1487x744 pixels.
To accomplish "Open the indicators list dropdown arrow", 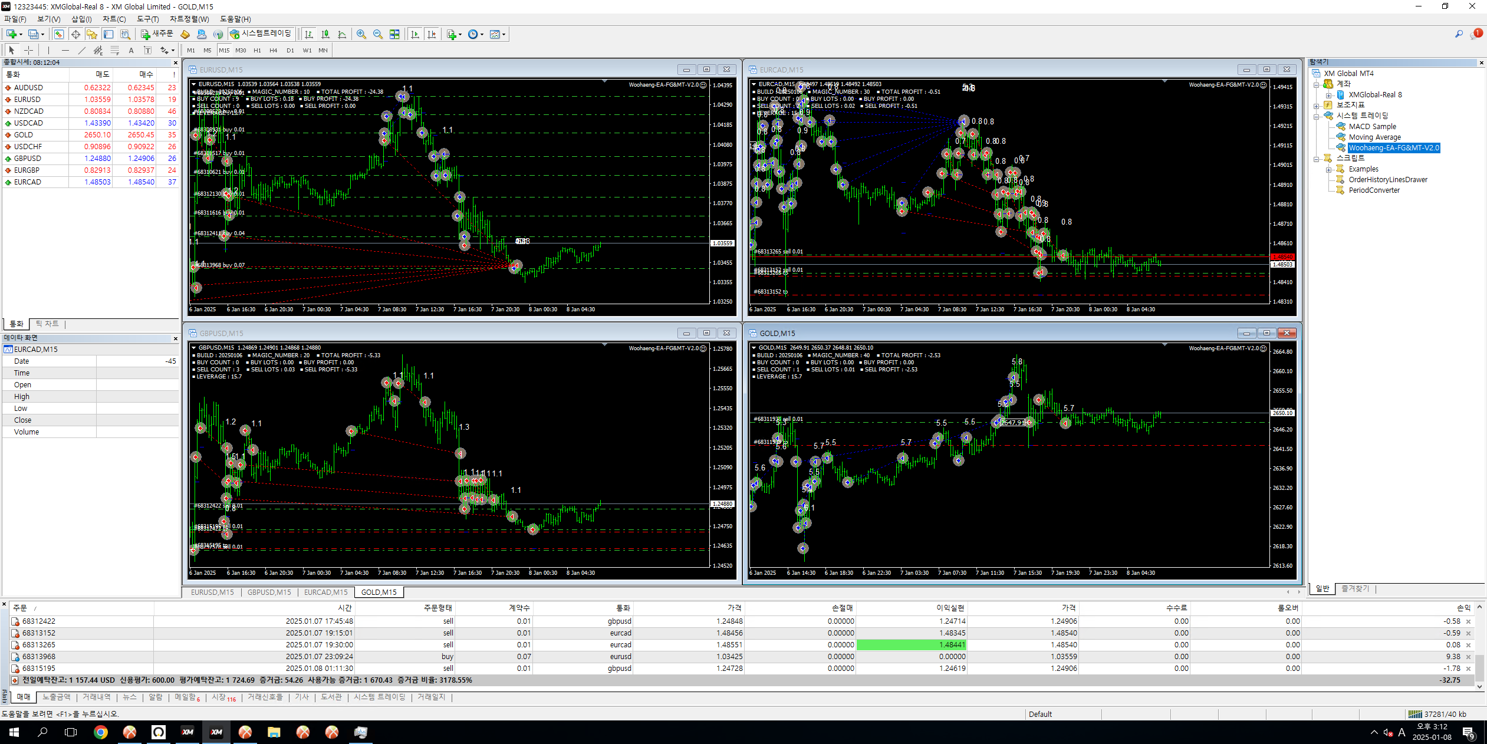I will tap(460, 35).
